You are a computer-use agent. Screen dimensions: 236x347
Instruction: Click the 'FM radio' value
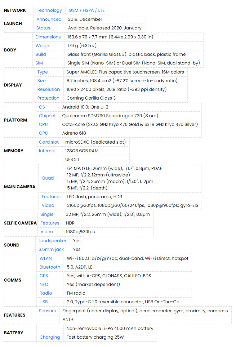76,293
